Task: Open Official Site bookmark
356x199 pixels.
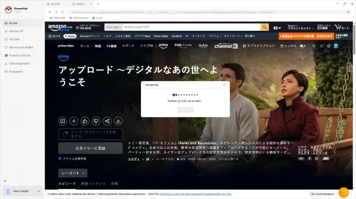Action: (x=57, y=18)
